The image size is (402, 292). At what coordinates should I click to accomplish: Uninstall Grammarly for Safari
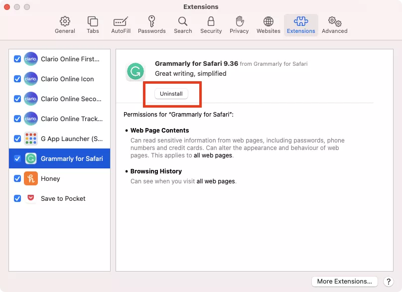172,94
